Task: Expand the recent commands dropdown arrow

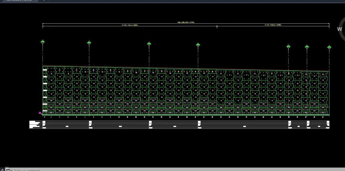Action: tap(11, 170)
